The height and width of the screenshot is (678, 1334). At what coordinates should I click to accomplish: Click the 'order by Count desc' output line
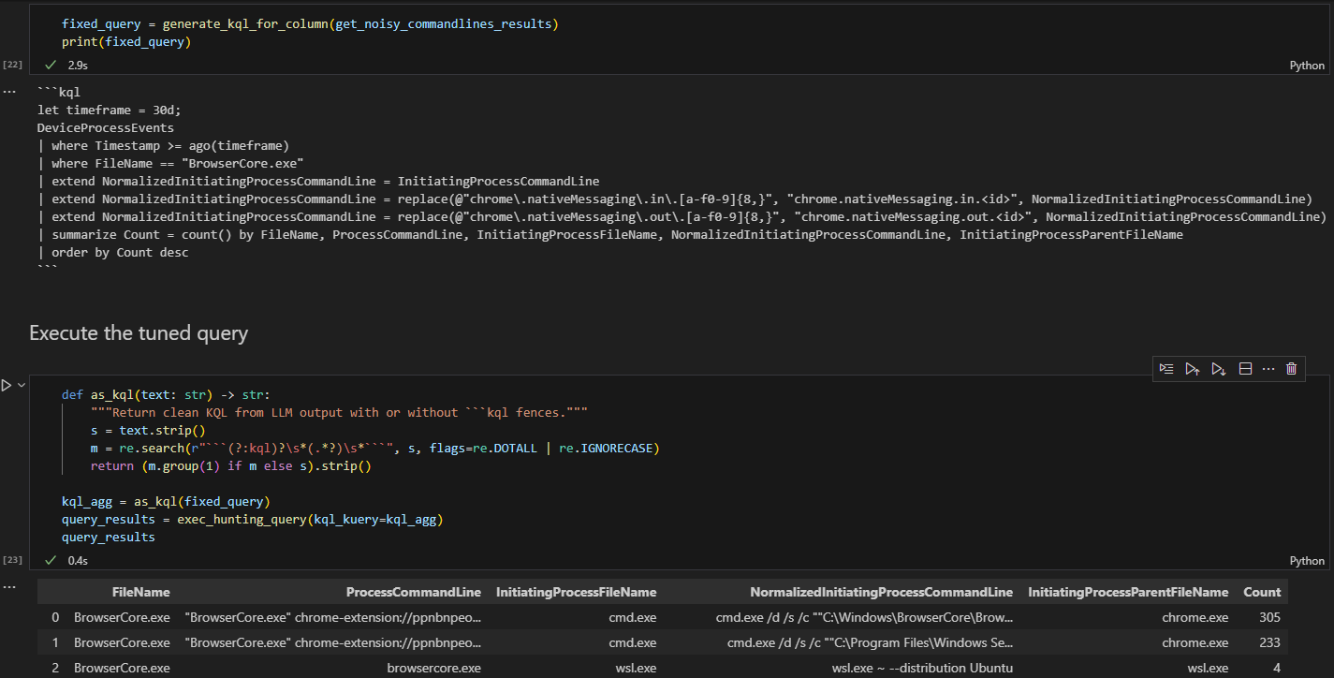tap(112, 252)
